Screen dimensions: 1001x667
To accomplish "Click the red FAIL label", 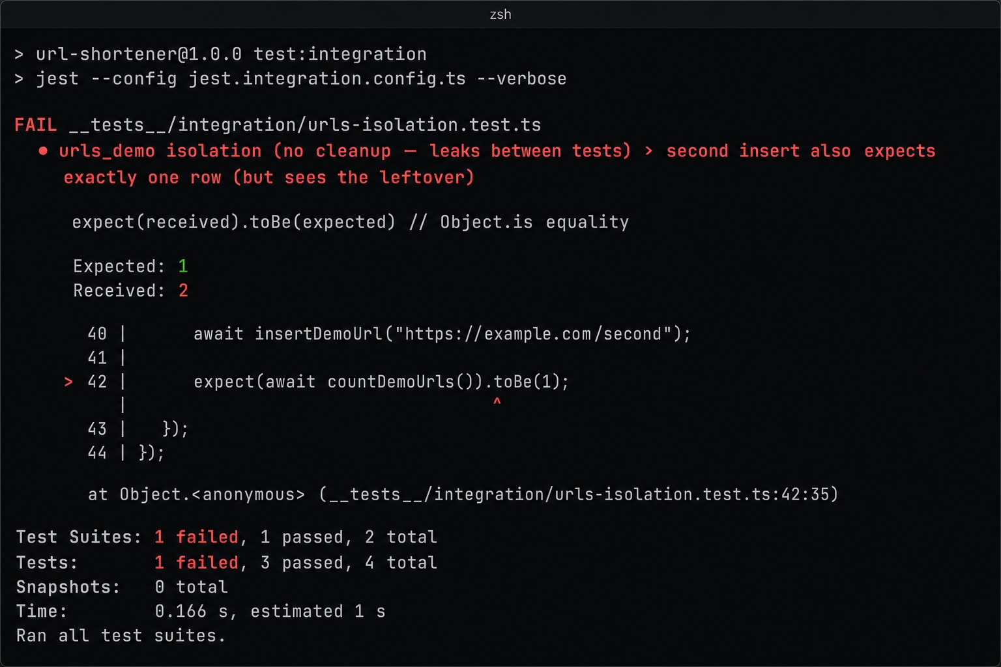I will pyautogui.click(x=36, y=124).
